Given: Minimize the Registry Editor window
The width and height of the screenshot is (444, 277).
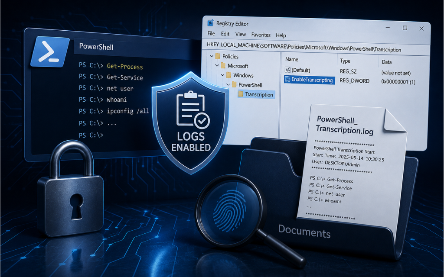Looking at the screenshot, I should pyautogui.click(x=388, y=27).
